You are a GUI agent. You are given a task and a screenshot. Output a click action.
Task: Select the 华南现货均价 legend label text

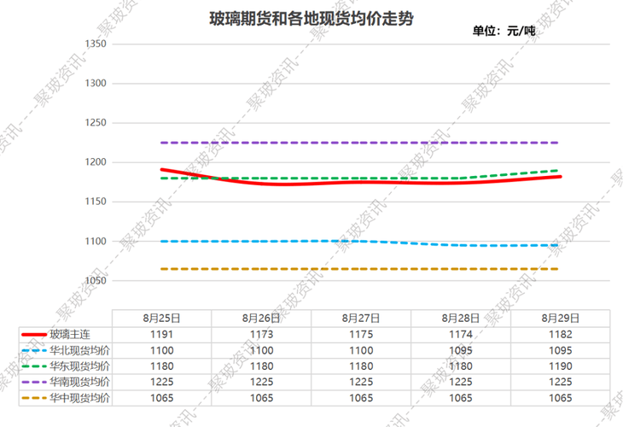point(79,382)
